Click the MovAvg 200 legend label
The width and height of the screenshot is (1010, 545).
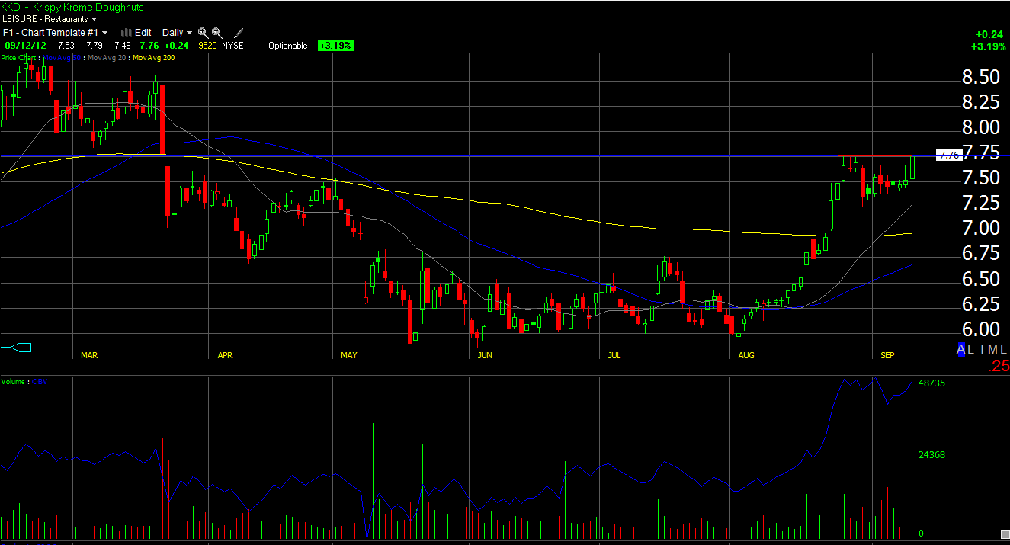click(153, 58)
